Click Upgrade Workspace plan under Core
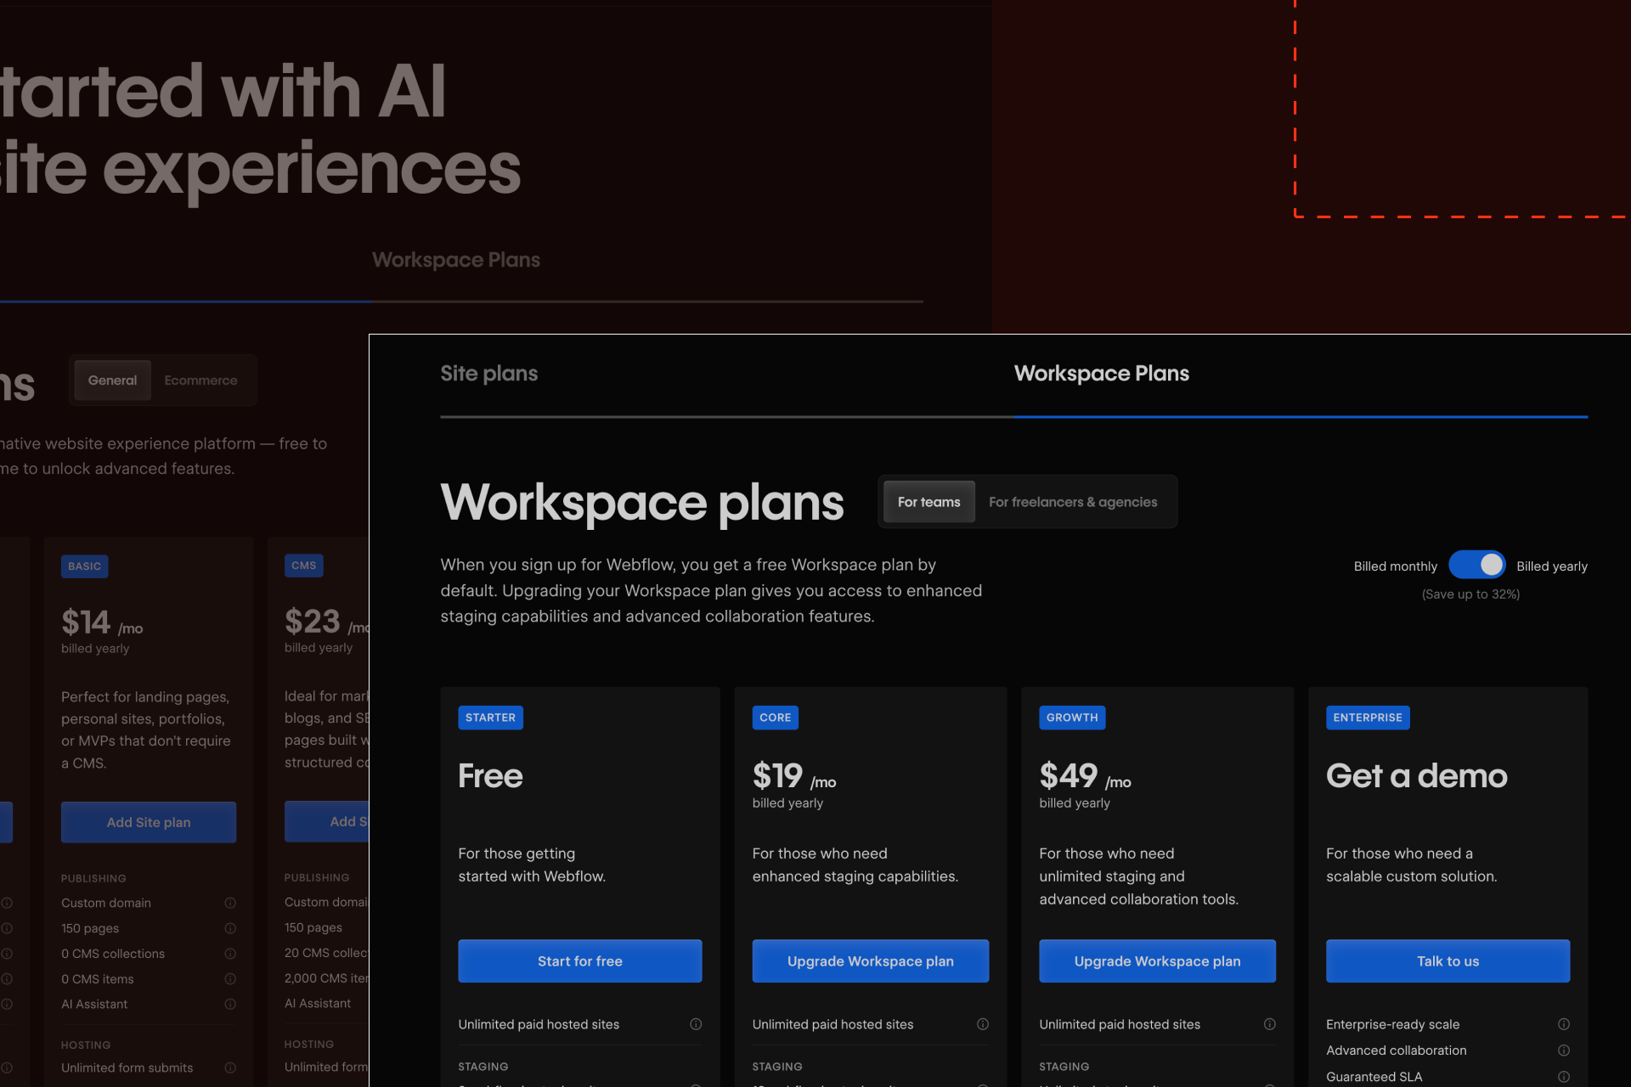 click(870, 961)
